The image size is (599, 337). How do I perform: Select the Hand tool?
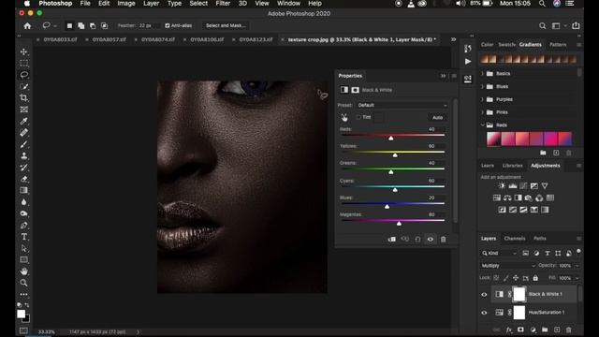(x=23, y=271)
